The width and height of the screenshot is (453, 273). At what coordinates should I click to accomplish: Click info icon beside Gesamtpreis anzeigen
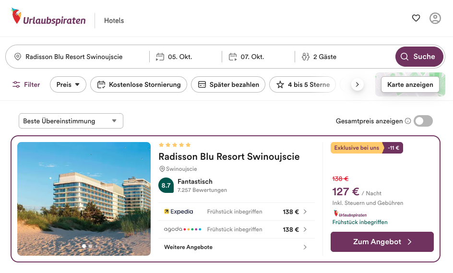click(407, 121)
